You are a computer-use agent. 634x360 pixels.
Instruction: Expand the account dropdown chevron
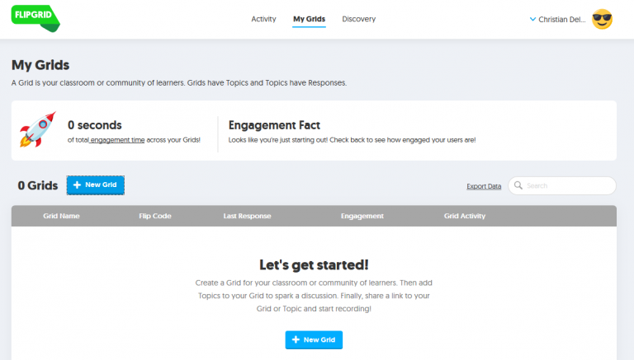(532, 19)
